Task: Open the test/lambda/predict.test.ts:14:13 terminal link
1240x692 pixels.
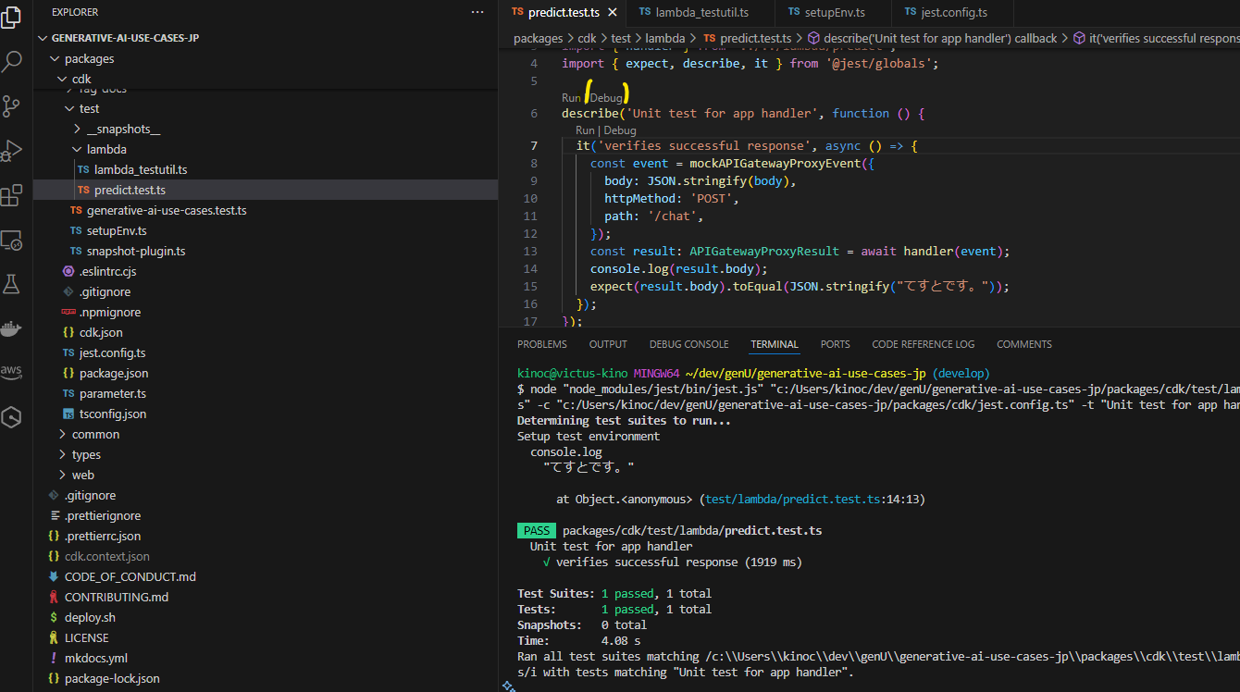Action: [814, 499]
